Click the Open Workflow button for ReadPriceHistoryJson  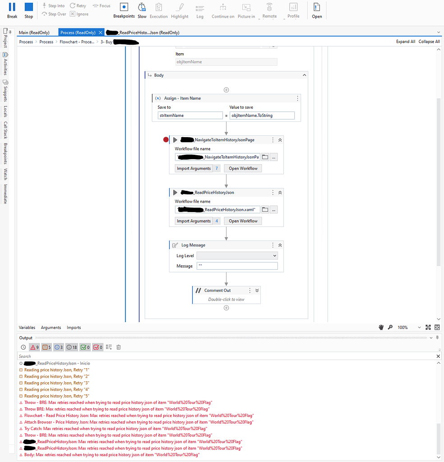click(242, 221)
